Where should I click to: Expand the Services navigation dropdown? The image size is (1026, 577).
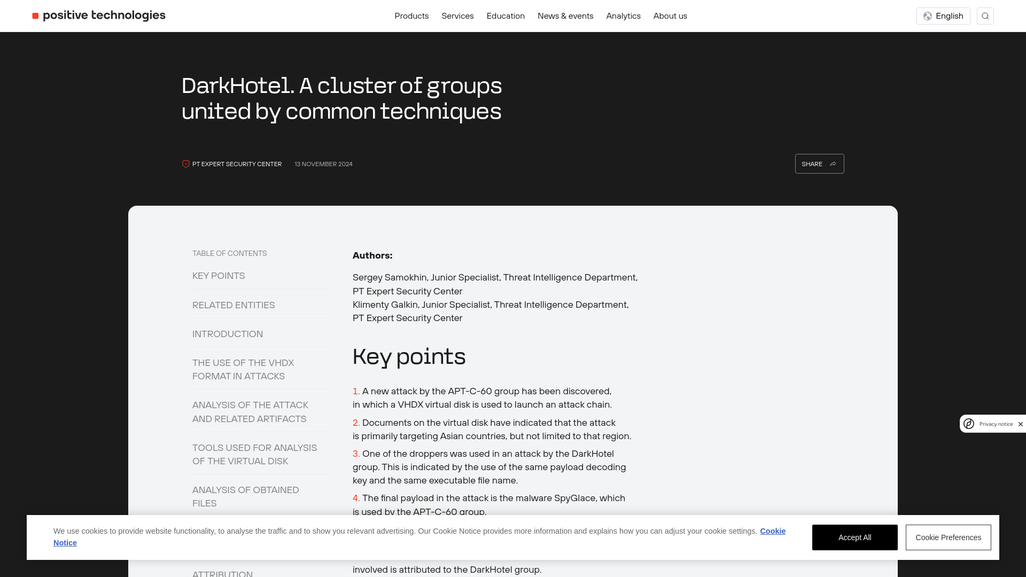pos(457,15)
